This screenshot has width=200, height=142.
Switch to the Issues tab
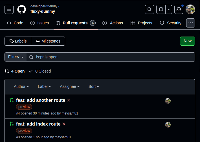tap(39, 23)
